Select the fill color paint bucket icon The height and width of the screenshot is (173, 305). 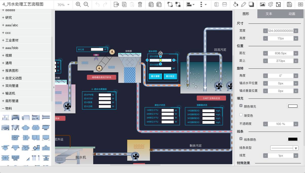[x=236, y=5]
